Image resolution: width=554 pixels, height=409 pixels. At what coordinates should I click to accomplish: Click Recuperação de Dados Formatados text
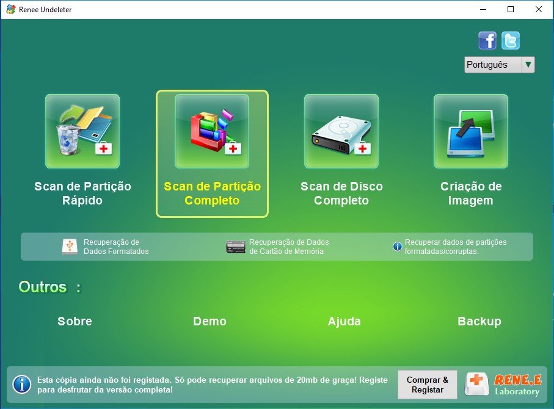point(116,247)
